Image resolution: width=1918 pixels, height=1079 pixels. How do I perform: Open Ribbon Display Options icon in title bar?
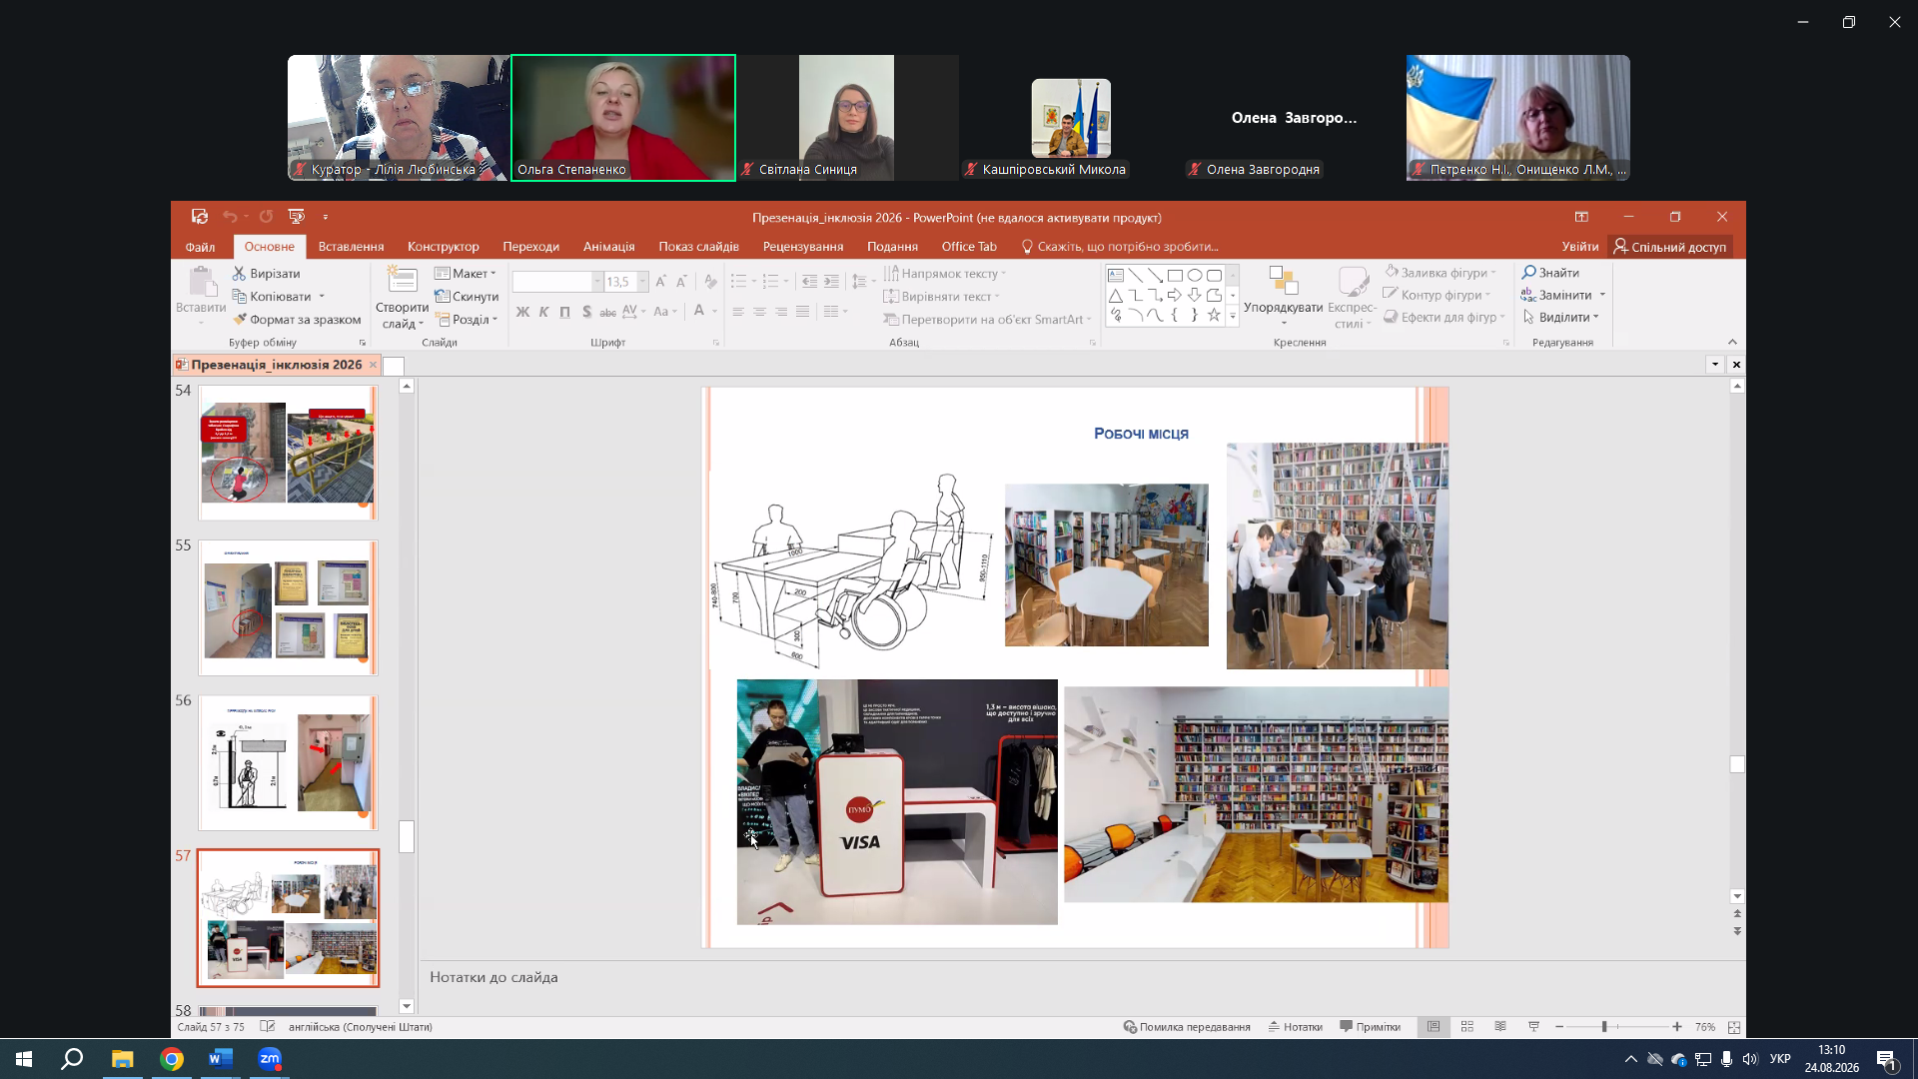pos(1581,217)
